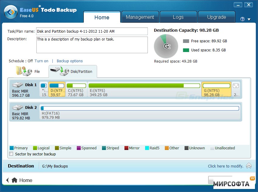
Task: Click the Other legend color swatch
Action: point(167,148)
